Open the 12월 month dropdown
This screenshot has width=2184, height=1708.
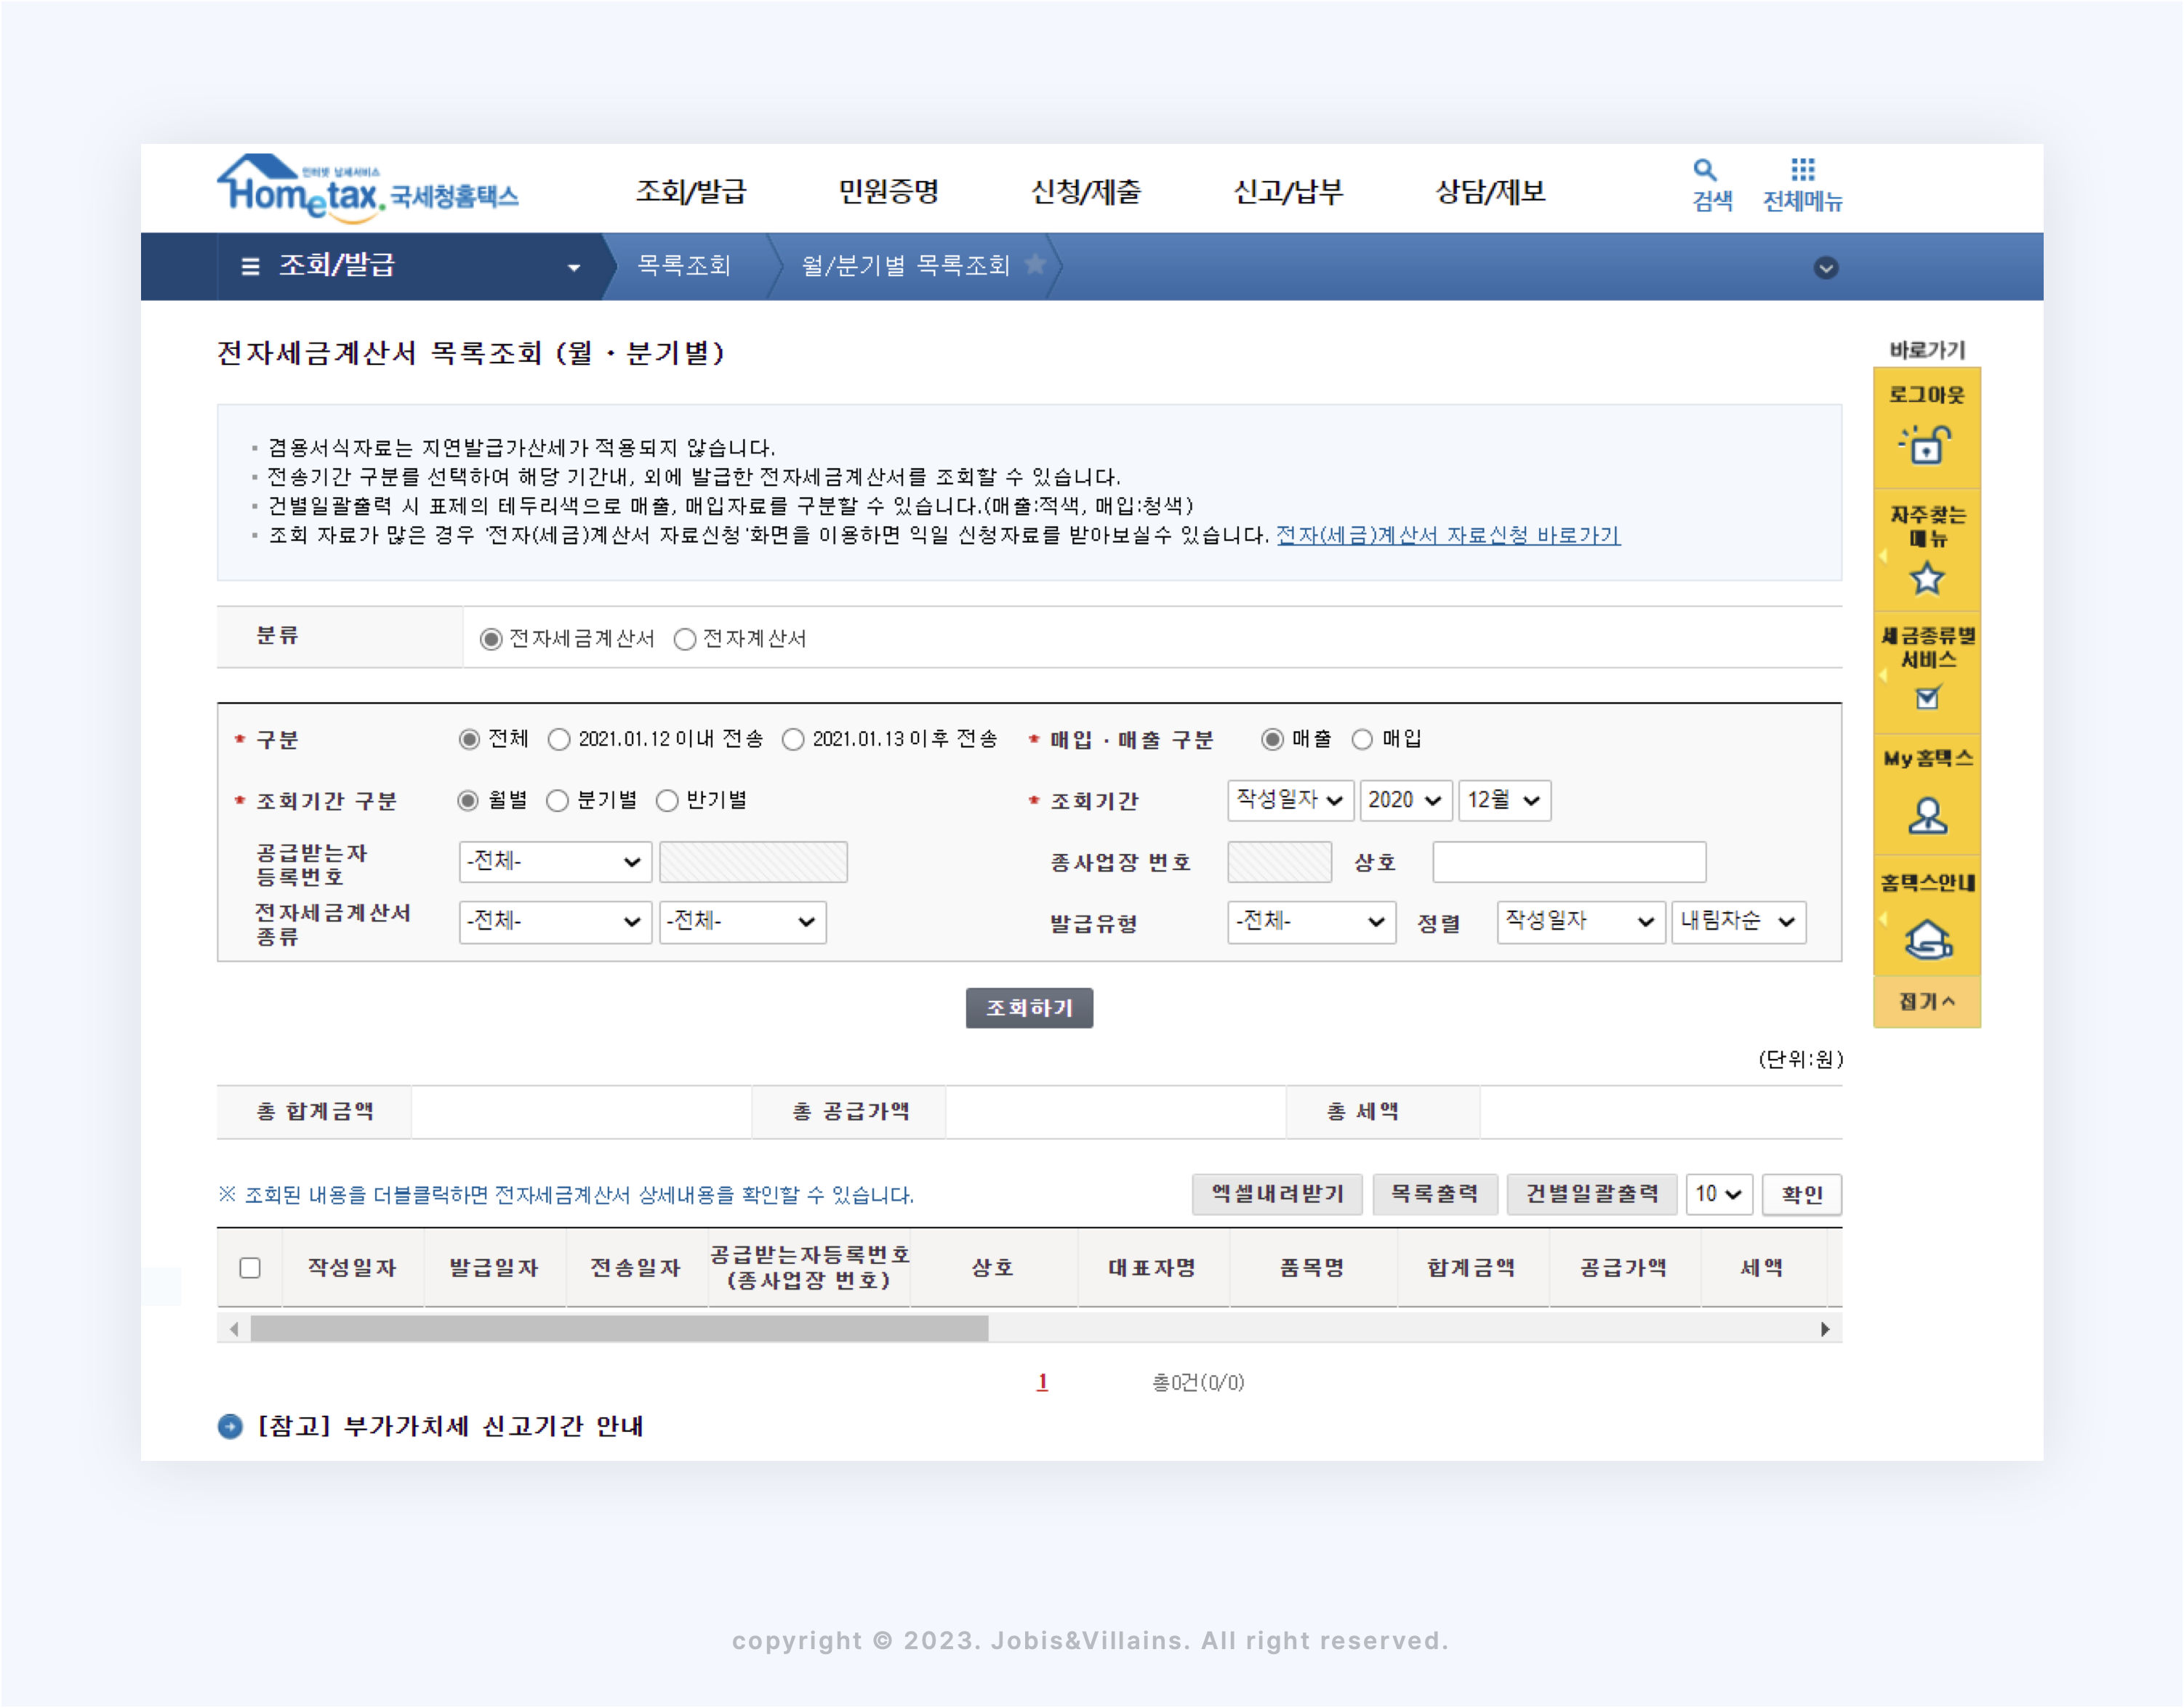[x=1503, y=800]
